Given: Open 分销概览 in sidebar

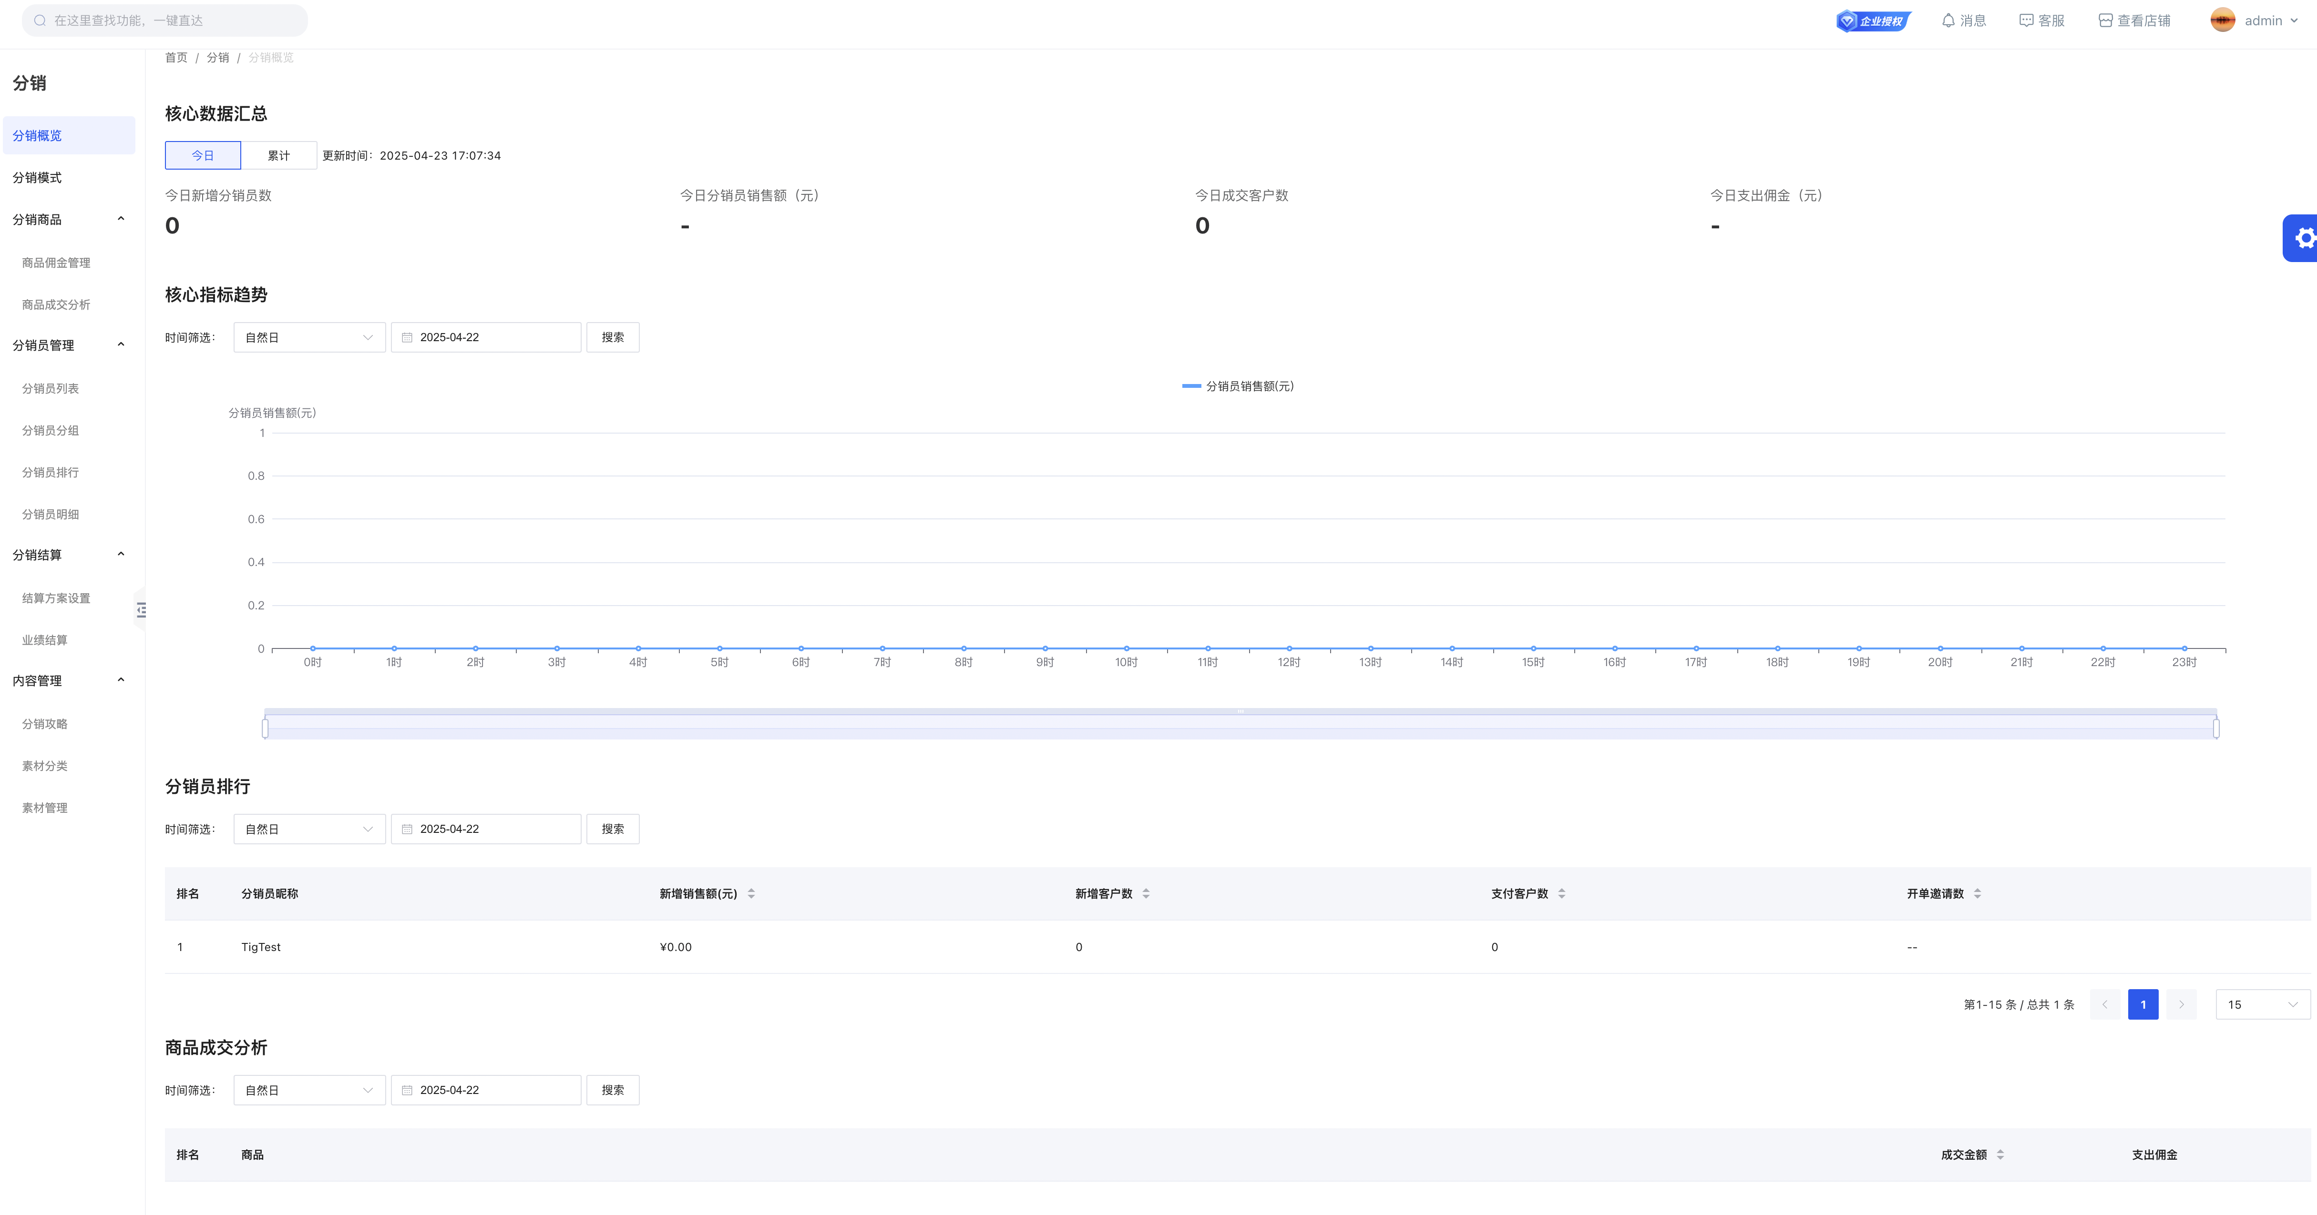Looking at the screenshot, I should [x=69, y=136].
